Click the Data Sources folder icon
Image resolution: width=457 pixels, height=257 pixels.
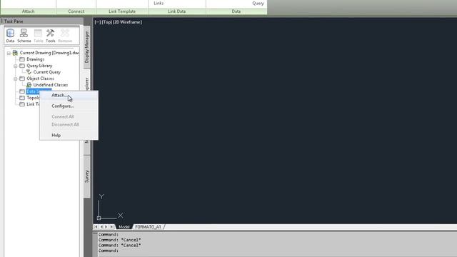pos(22,91)
